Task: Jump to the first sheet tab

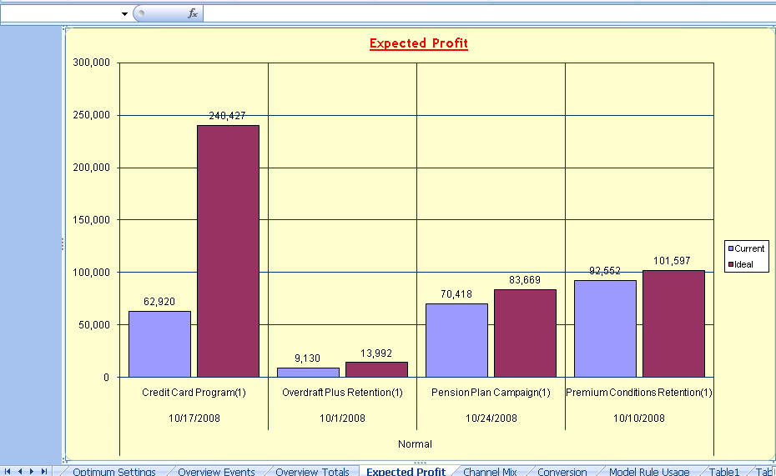Action: tap(8, 471)
